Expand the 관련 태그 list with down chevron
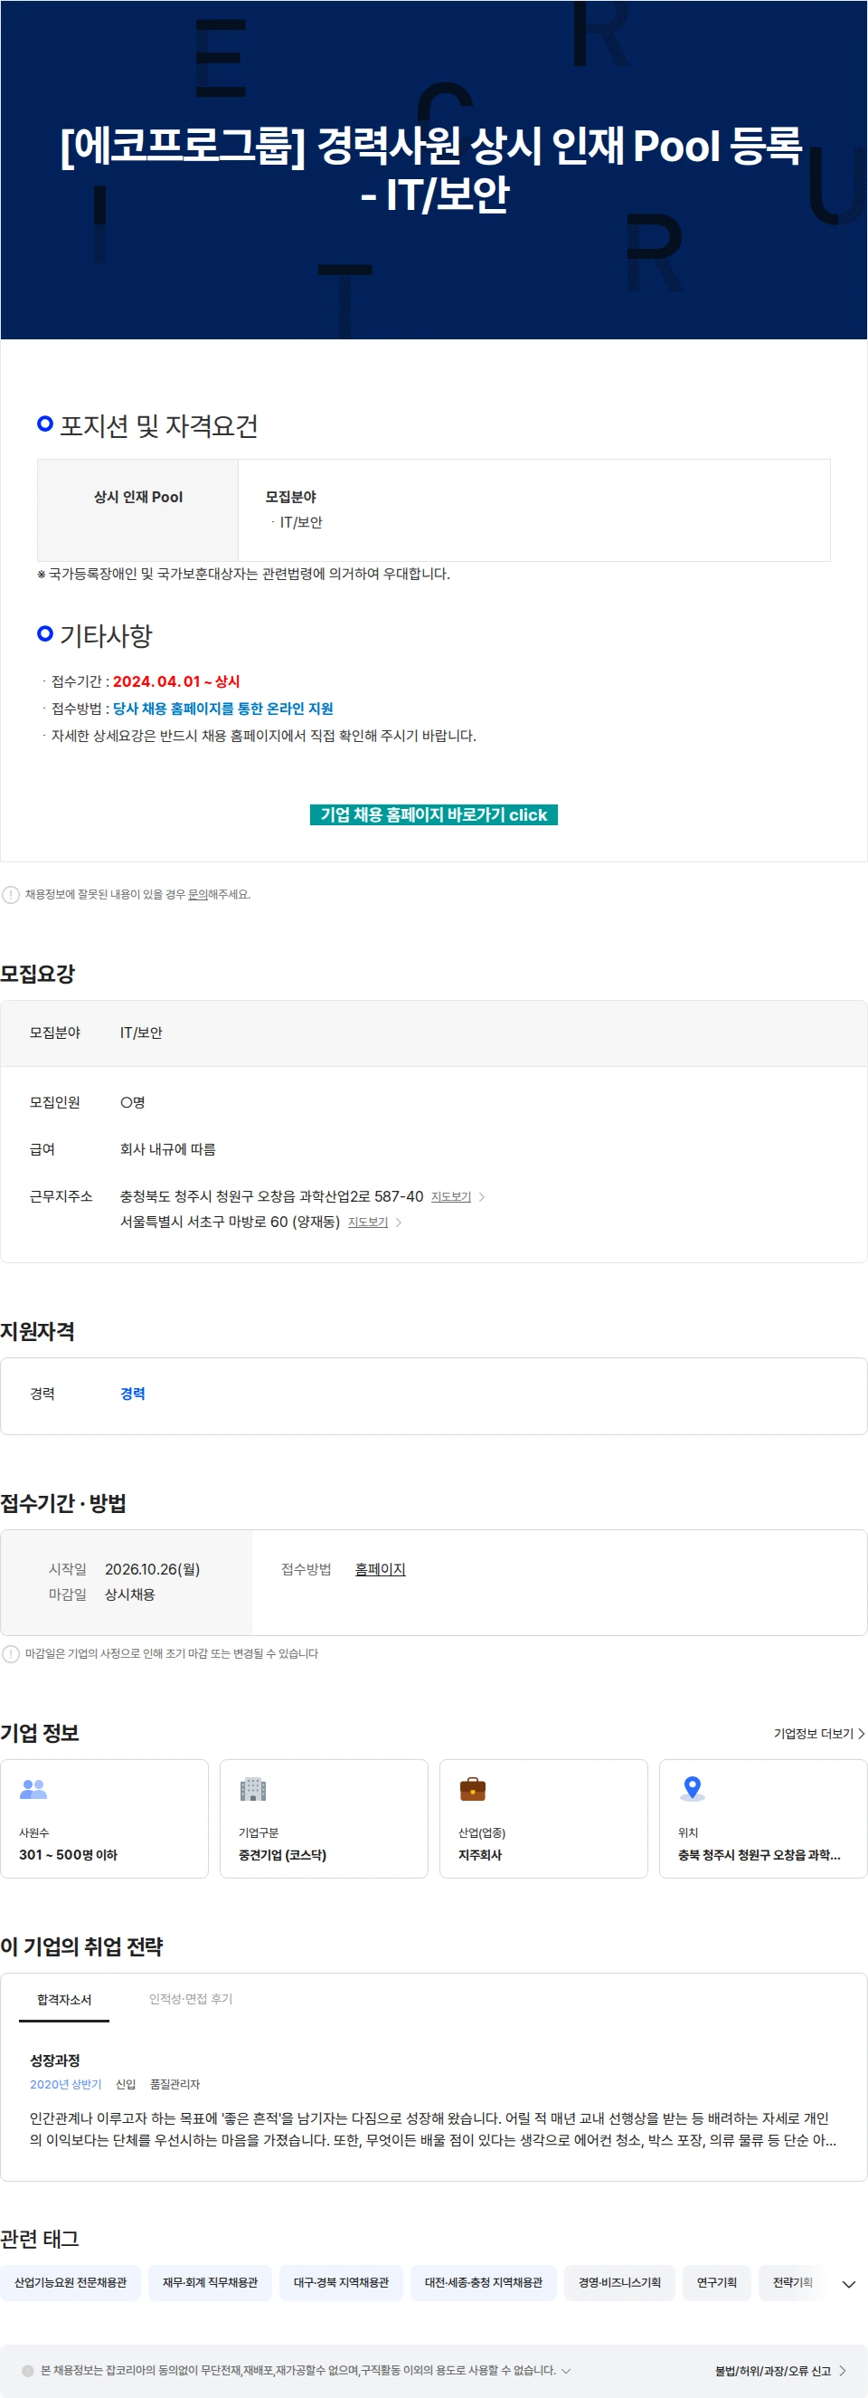Screen dimensions: 868x2398 [848, 2284]
